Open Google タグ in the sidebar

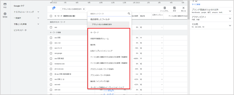19,6
